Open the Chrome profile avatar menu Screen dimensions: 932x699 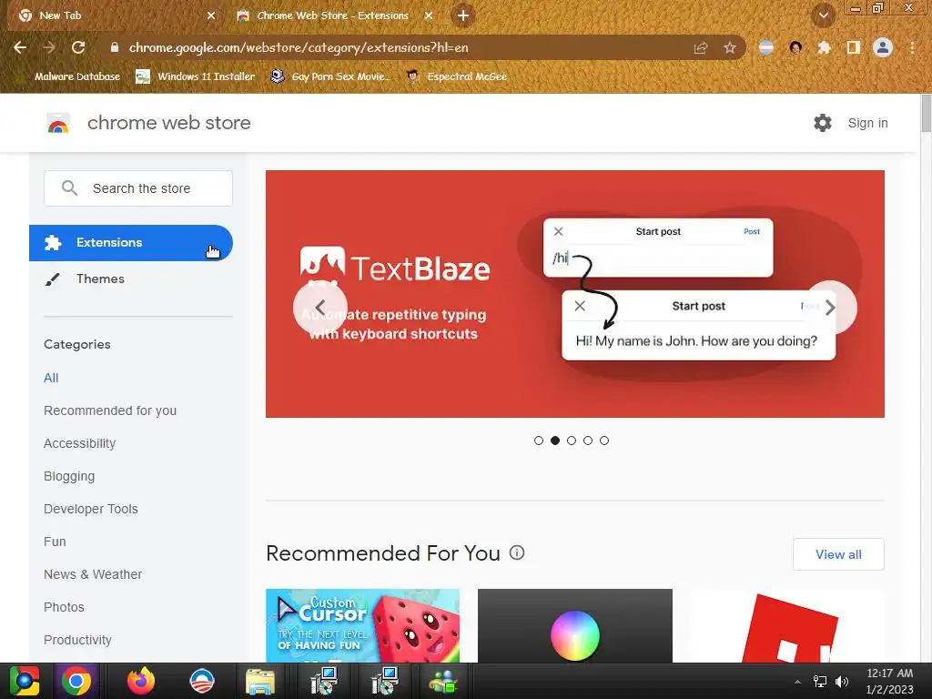[883, 47]
